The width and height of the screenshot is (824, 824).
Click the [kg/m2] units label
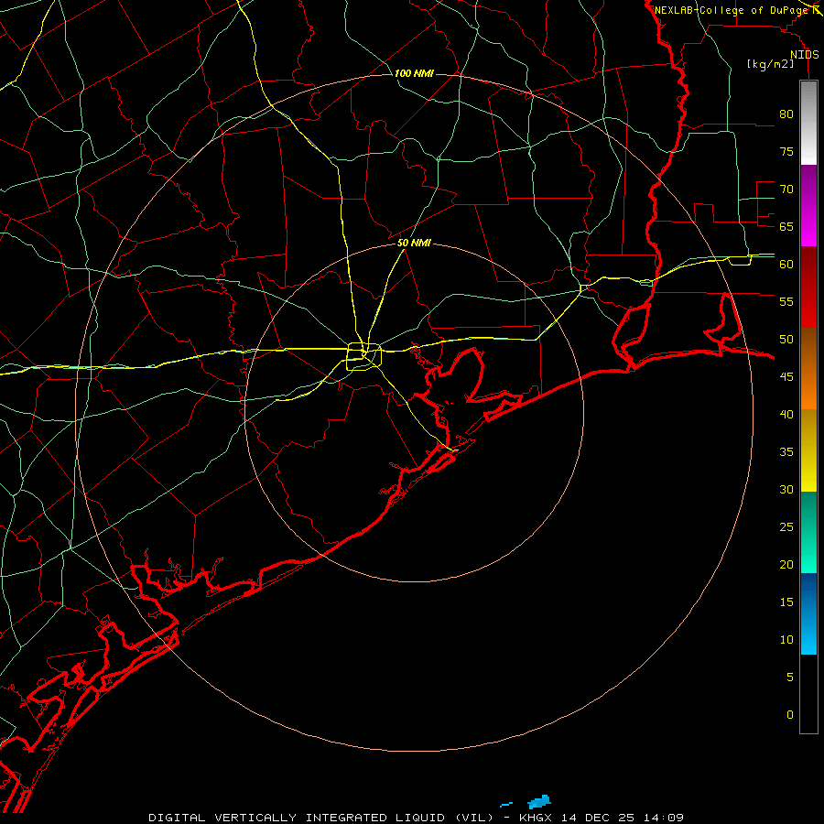point(770,64)
